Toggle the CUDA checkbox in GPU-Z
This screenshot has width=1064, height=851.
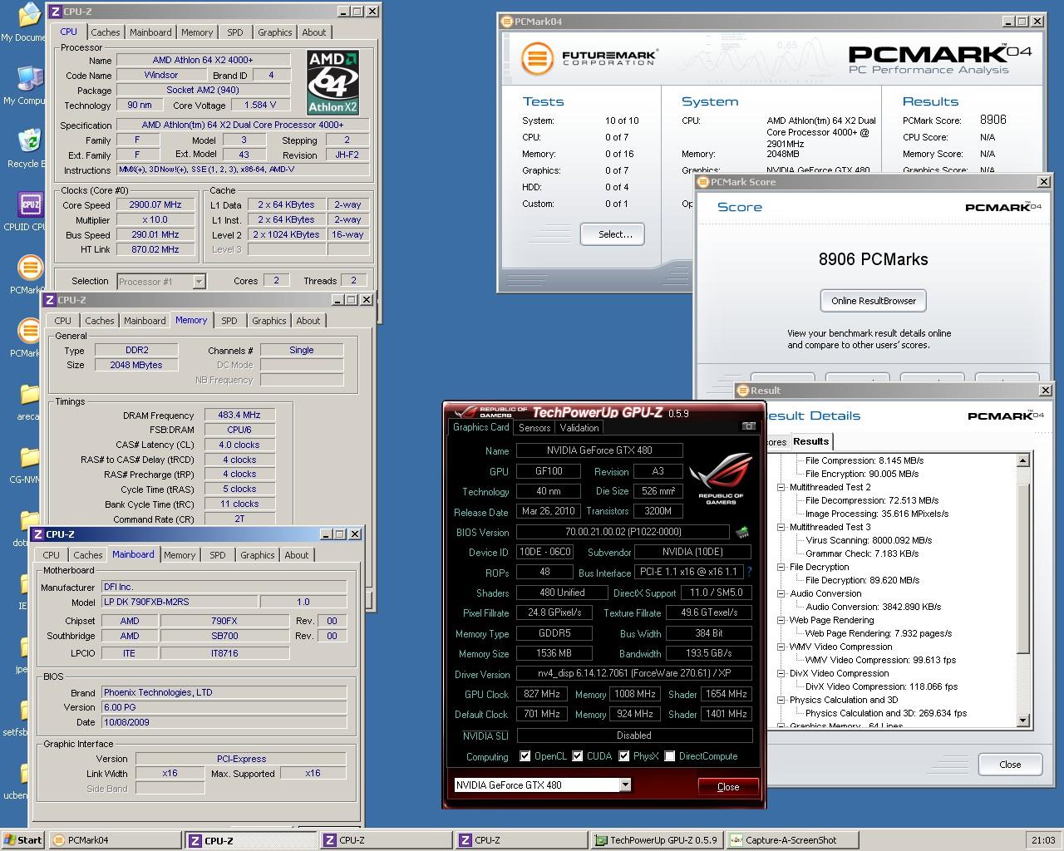[x=578, y=756]
